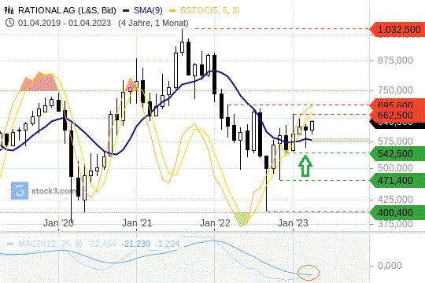Click the MACD signal value -21,230

[x=135, y=244]
